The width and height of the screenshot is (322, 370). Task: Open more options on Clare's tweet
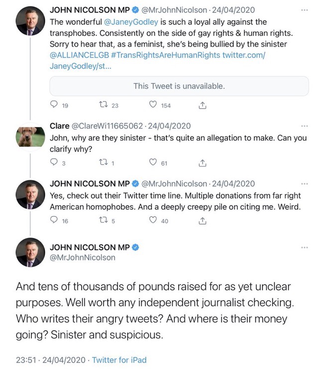click(x=305, y=126)
